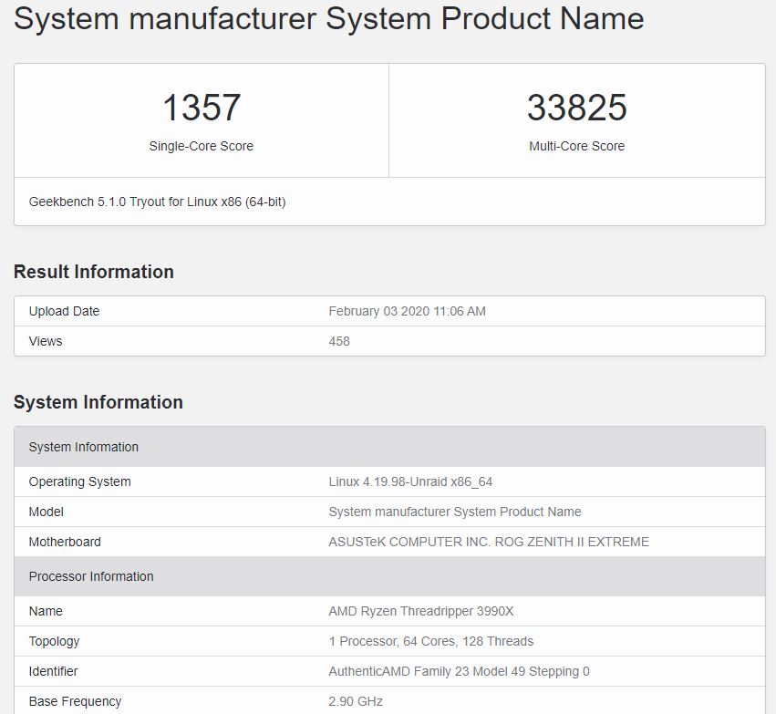This screenshot has height=714, width=776.
Task: Click the Topology value showing 64 Cores
Action: [431, 641]
